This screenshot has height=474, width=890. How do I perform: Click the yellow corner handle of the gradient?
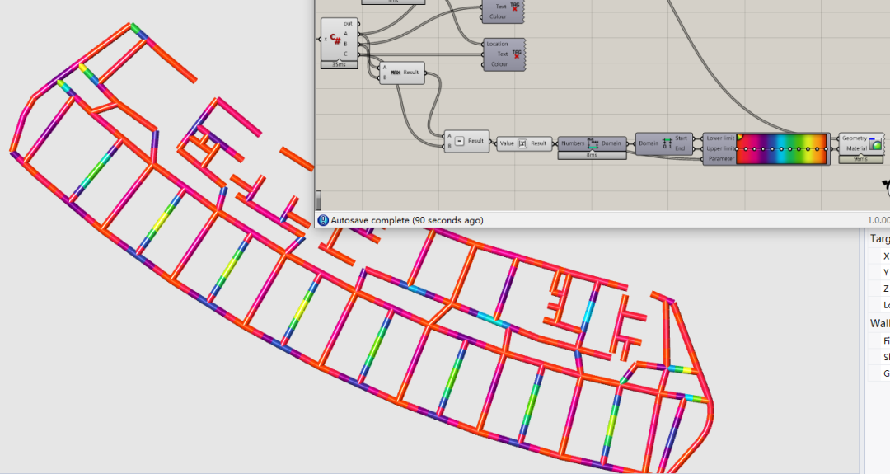pos(739,137)
